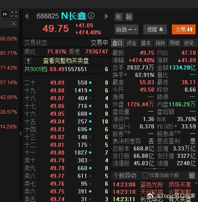Click the diamond marker on 十七 row
Viewport: 198px width, 202px height.
(90, 106)
